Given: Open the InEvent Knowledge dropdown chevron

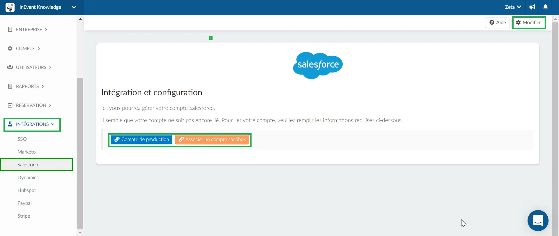Looking at the screenshot, I should point(74,7).
